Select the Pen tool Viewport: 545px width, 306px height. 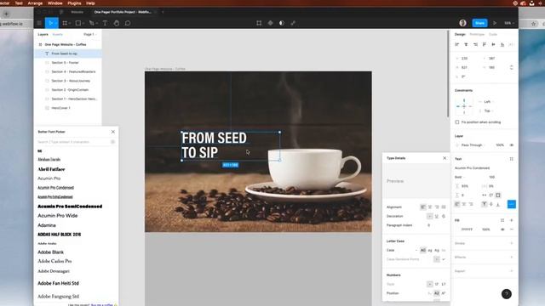coord(92,23)
